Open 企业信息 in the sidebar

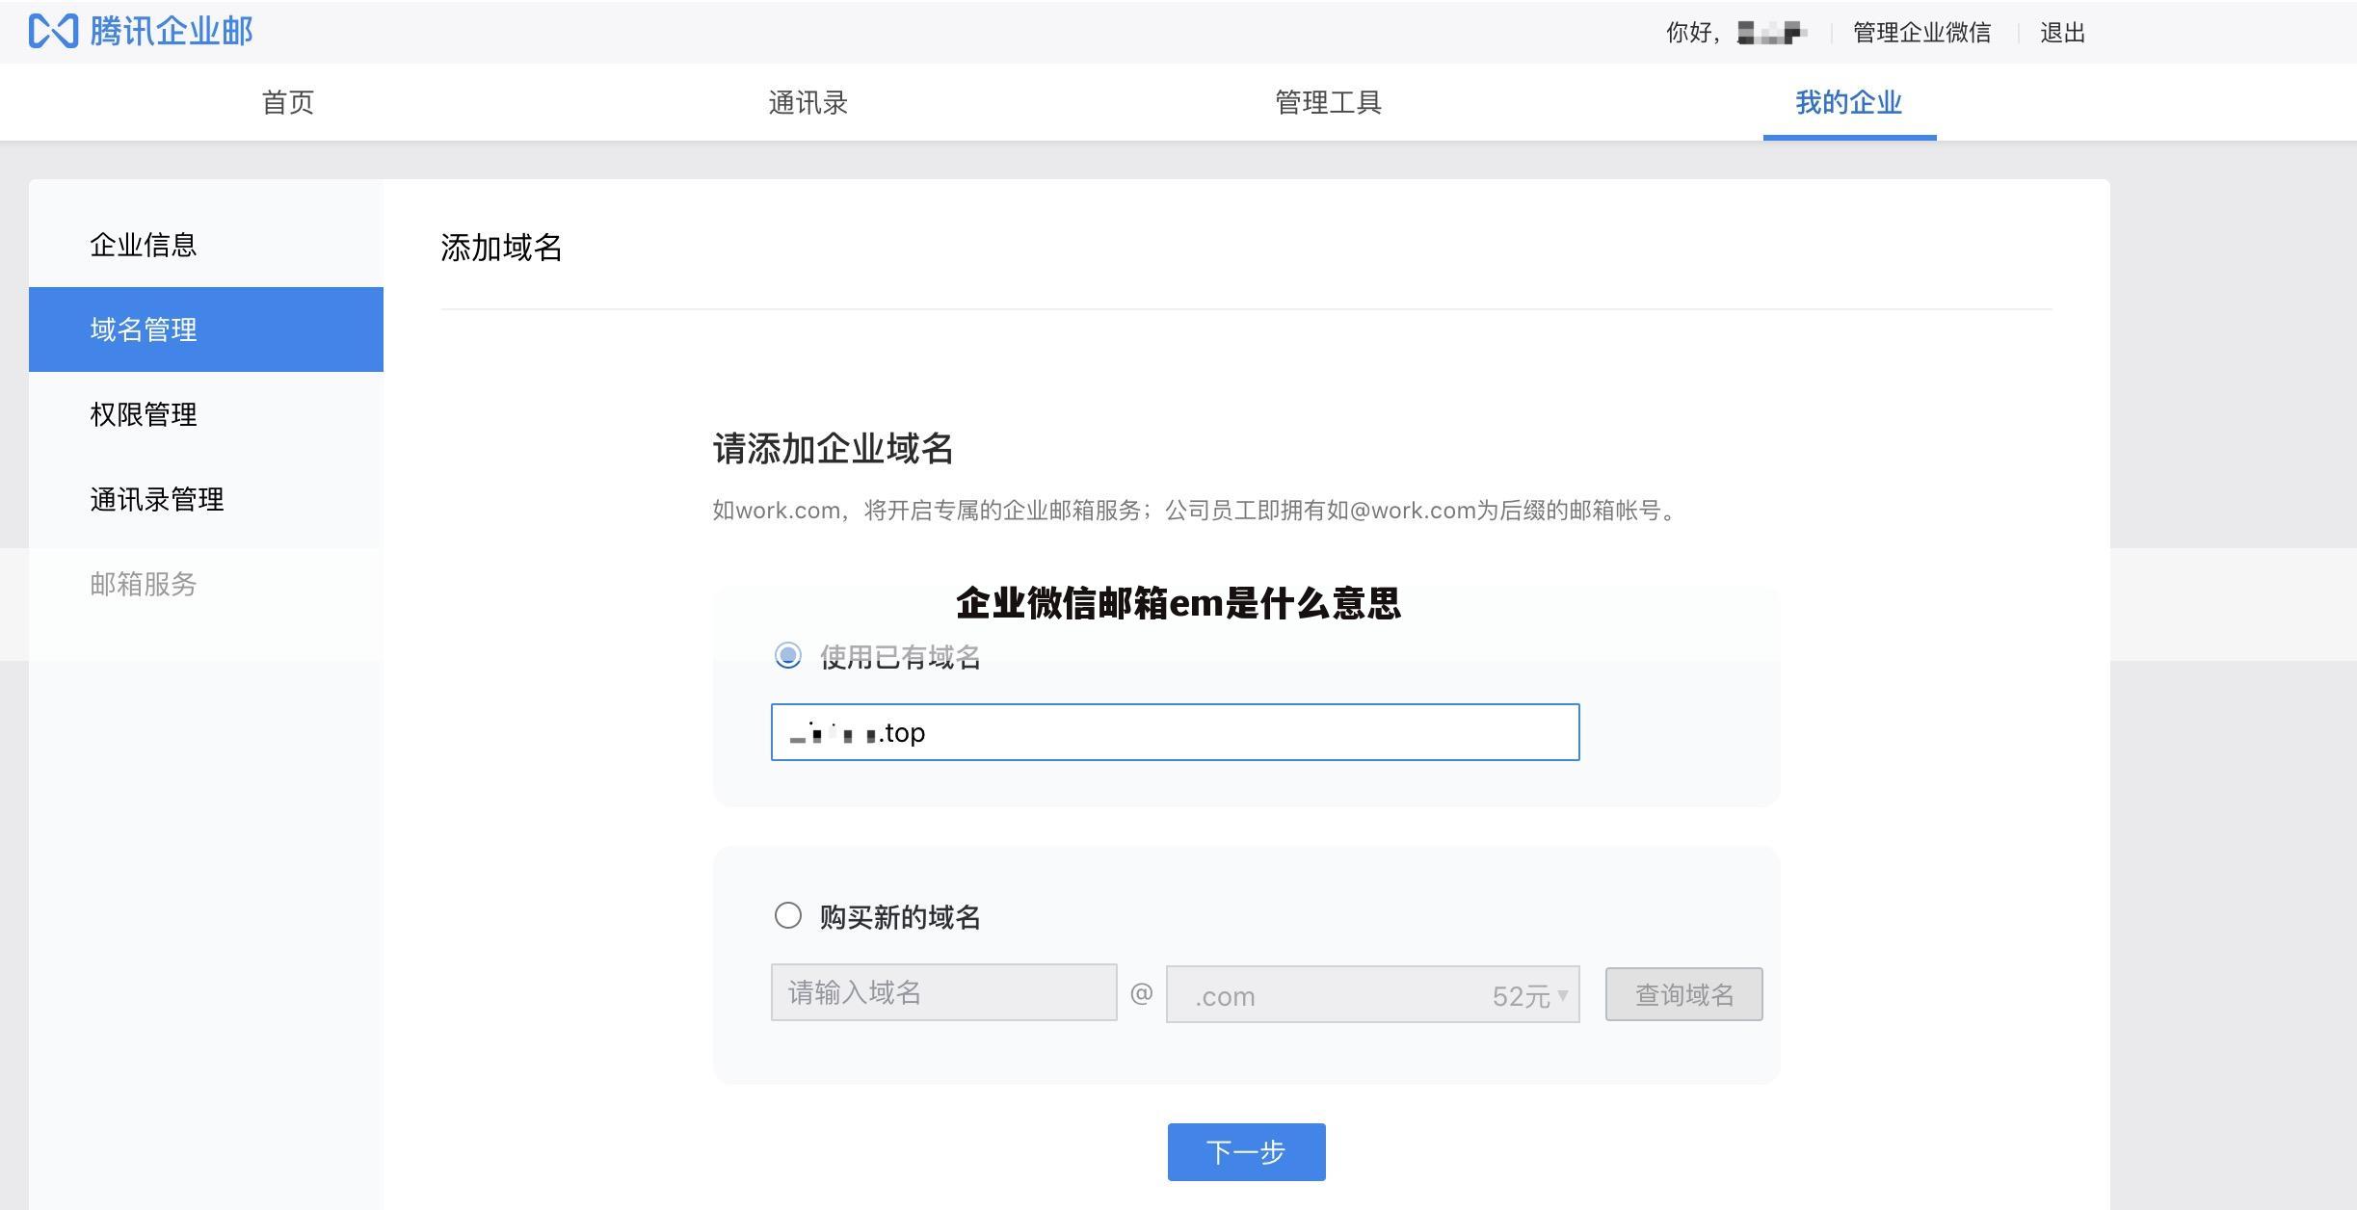pos(206,245)
